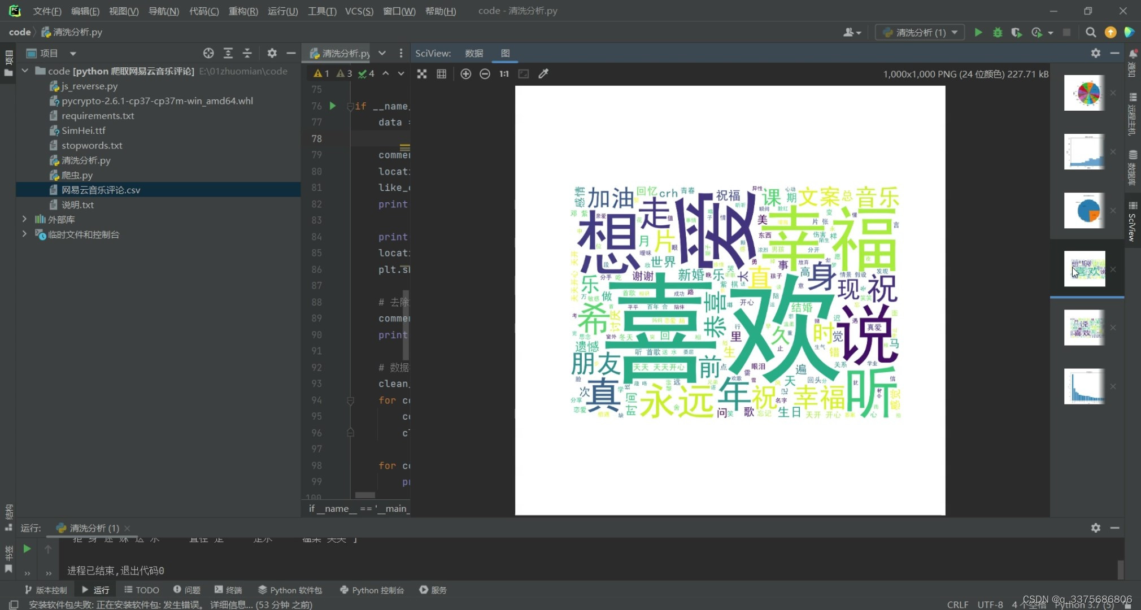Click the Run button to execute script
Image resolution: width=1141 pixels, height=610 pixels.
pyautogui.click(x=977, y=32)
